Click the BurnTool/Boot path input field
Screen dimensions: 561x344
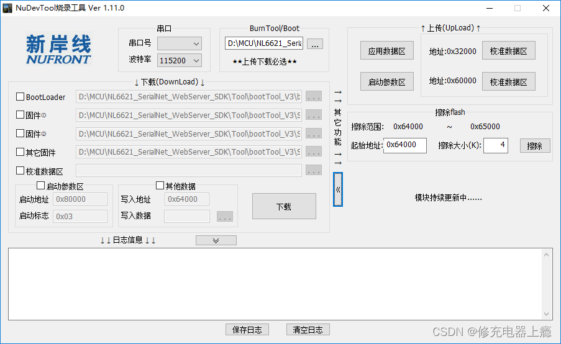coord(264,43)
